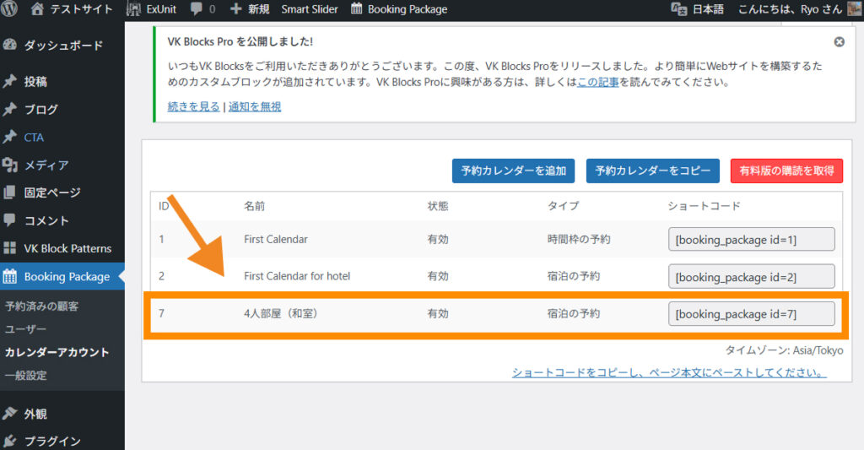Click the user avatar thumbnail
864x450 pixels.
[854, 9]
